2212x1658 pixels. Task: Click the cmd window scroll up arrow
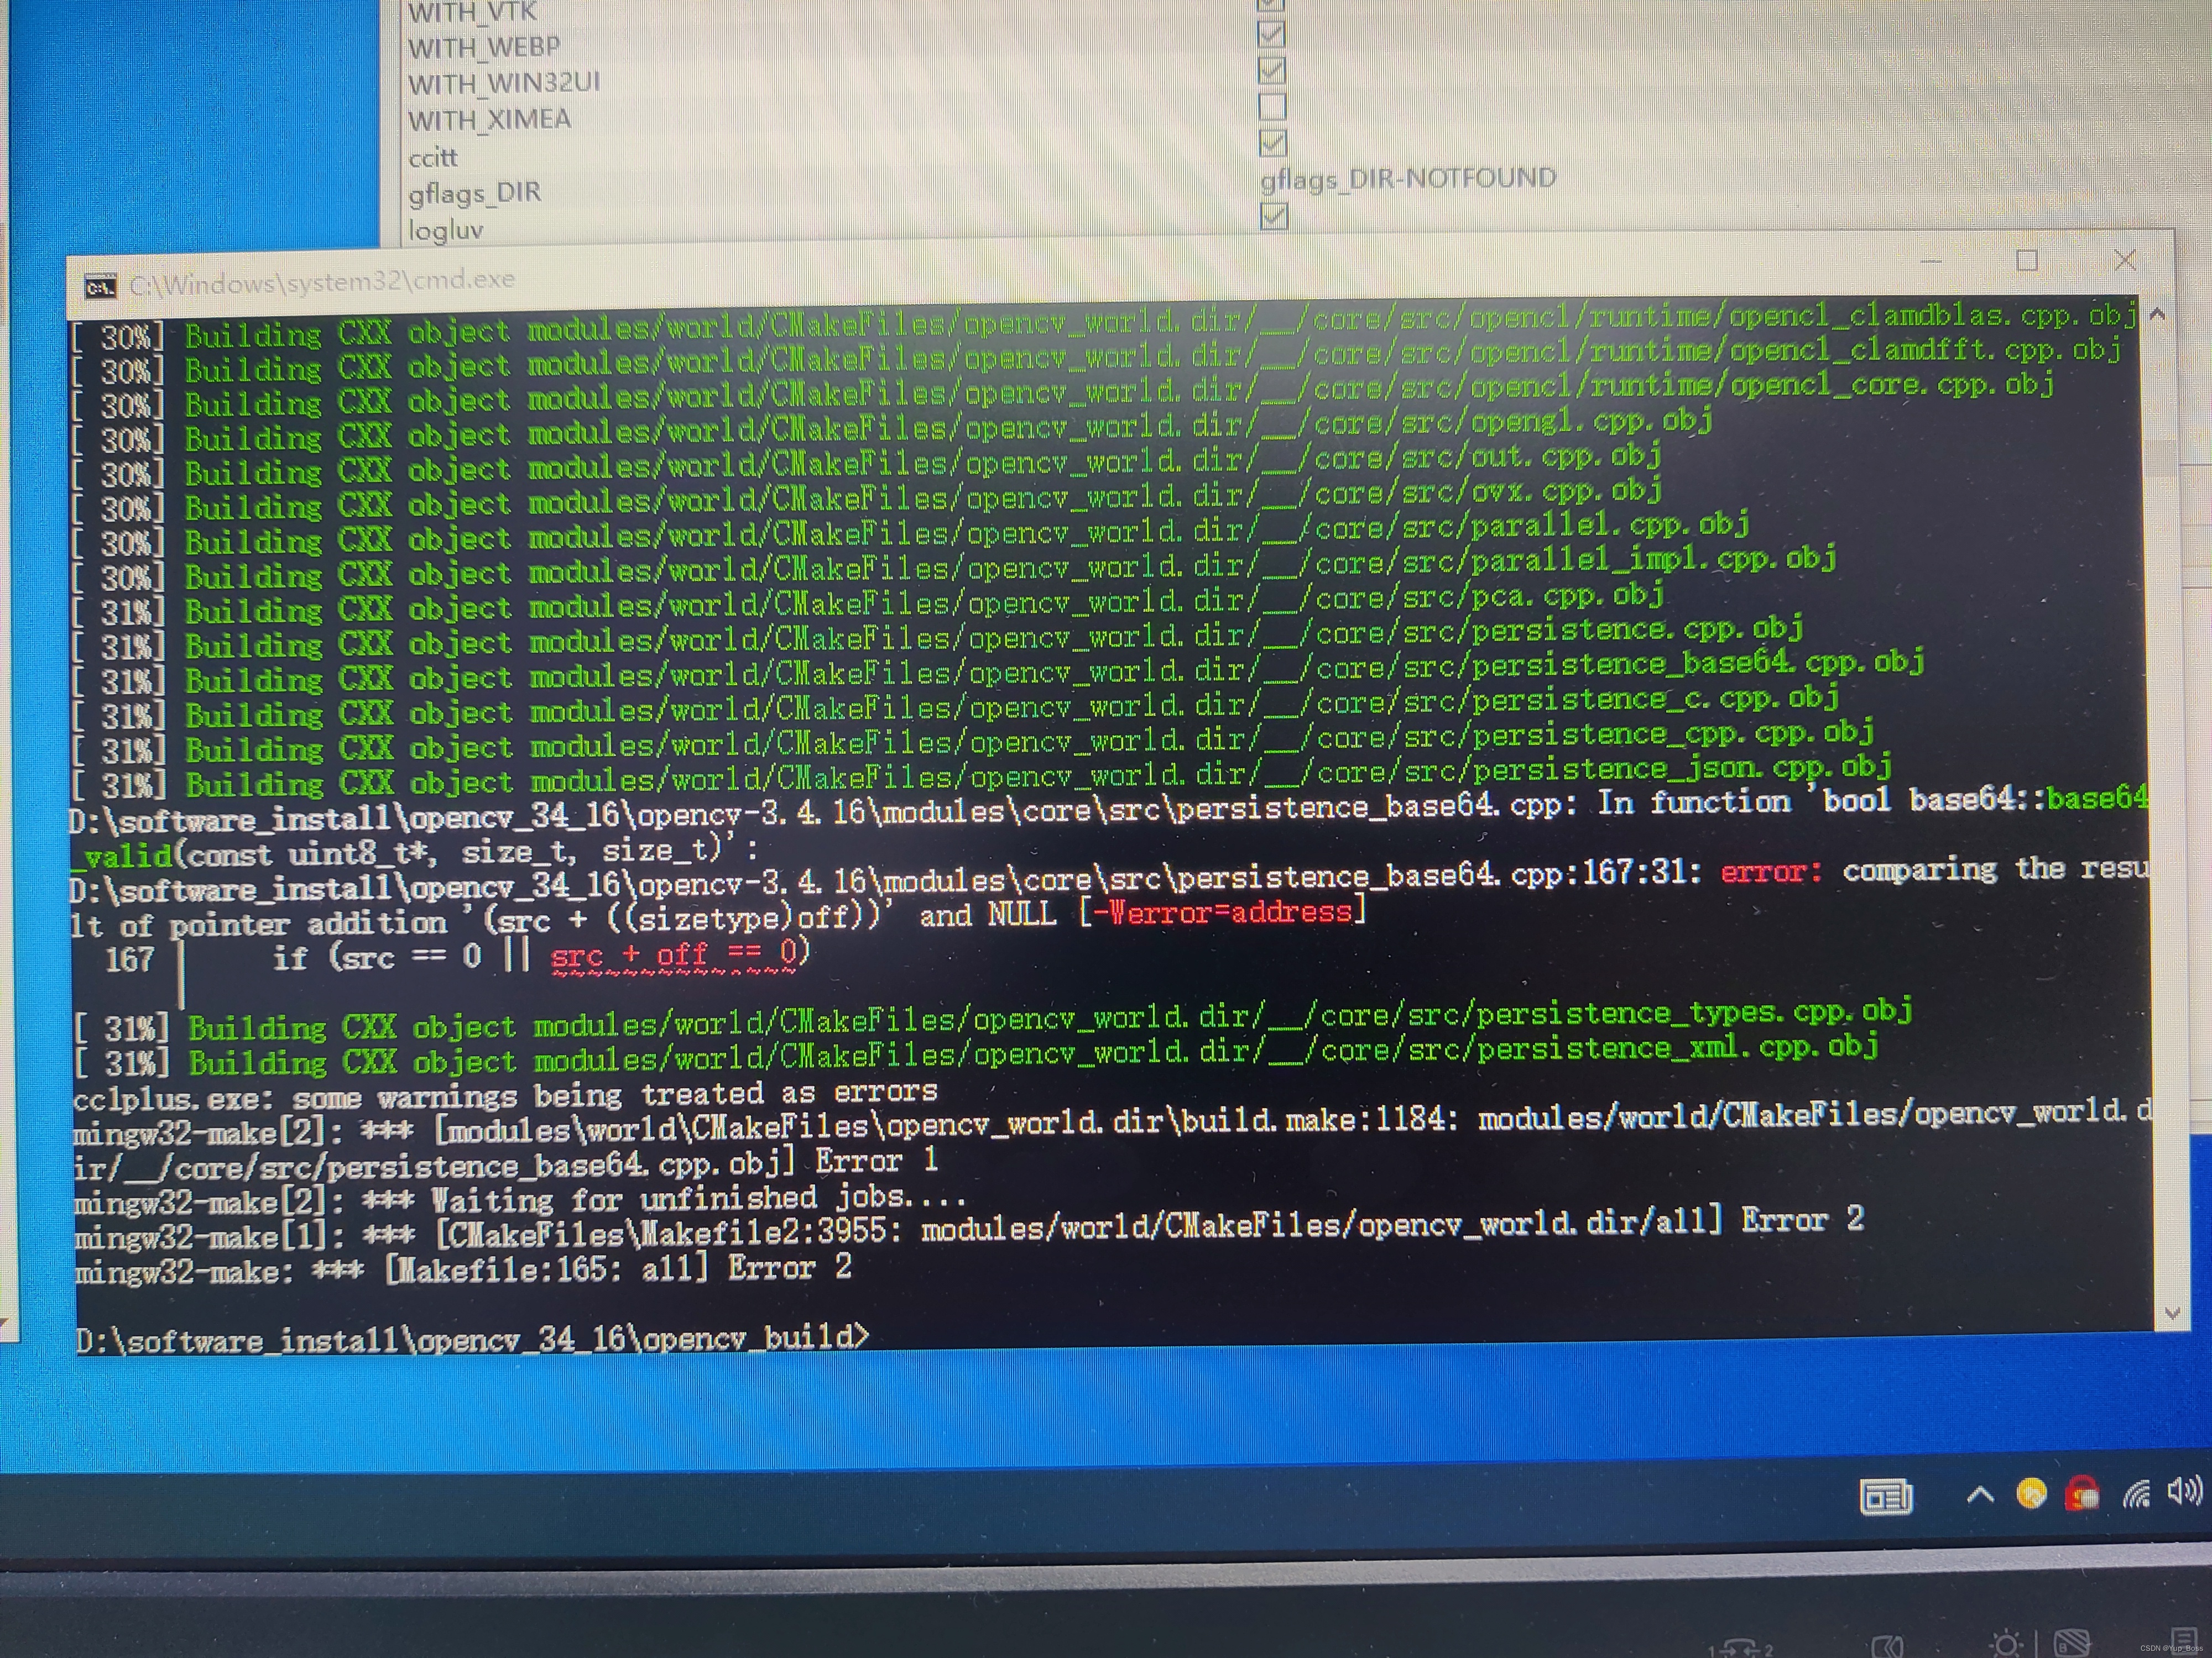pyautogui.click(x=2157, y=315)
